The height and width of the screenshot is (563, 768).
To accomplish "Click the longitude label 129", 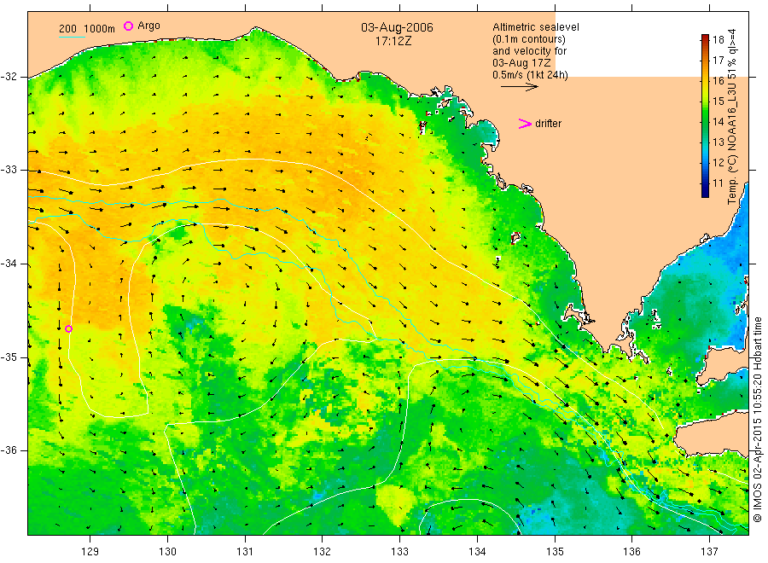I will [x=90, y=552].
